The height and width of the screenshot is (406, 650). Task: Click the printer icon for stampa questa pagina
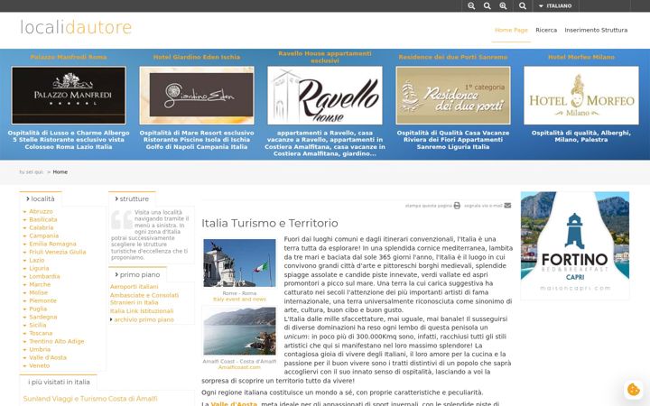457,206
